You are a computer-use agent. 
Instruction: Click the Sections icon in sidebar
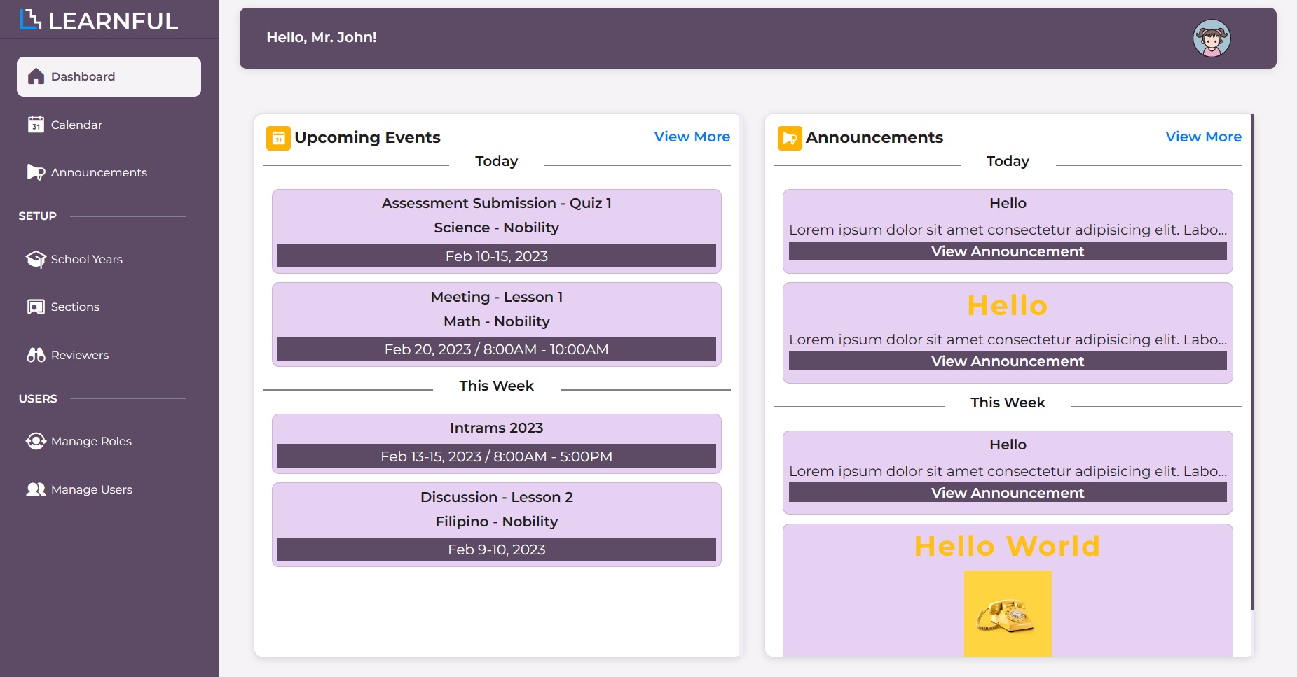click(x=36, y=307)
